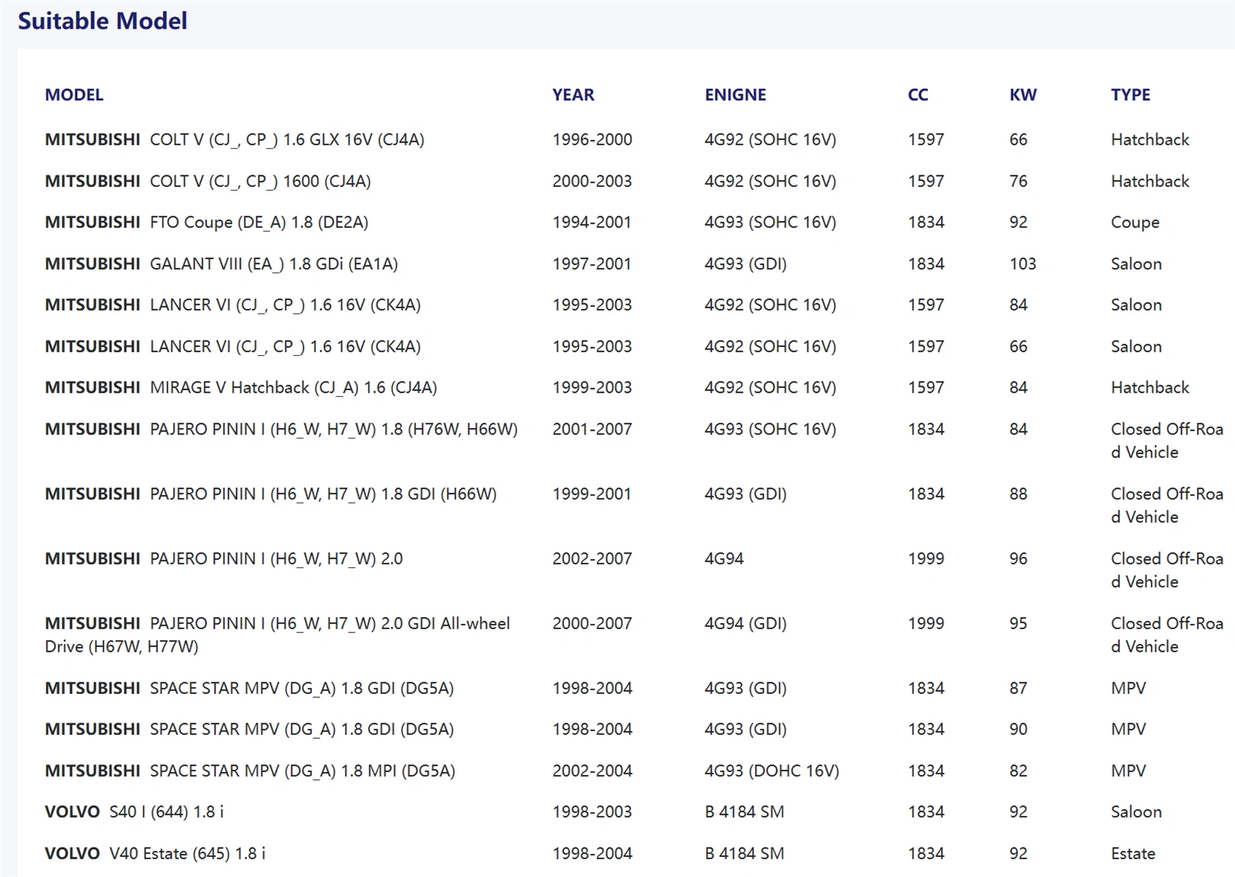Click year range 2002-2004
This screenshot has height=877, width=1235.
coord(592,770)
